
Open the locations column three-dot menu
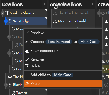(45, 5)
